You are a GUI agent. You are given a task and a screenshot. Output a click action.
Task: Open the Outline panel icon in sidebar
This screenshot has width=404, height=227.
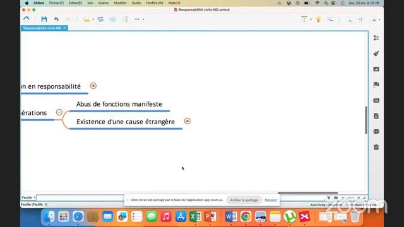pos(376,38)
